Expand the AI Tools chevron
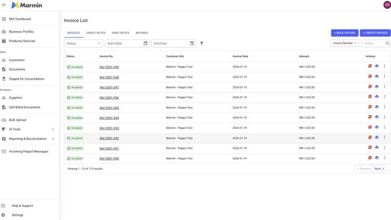Viewport: 391px width, 220px height. 53,129
